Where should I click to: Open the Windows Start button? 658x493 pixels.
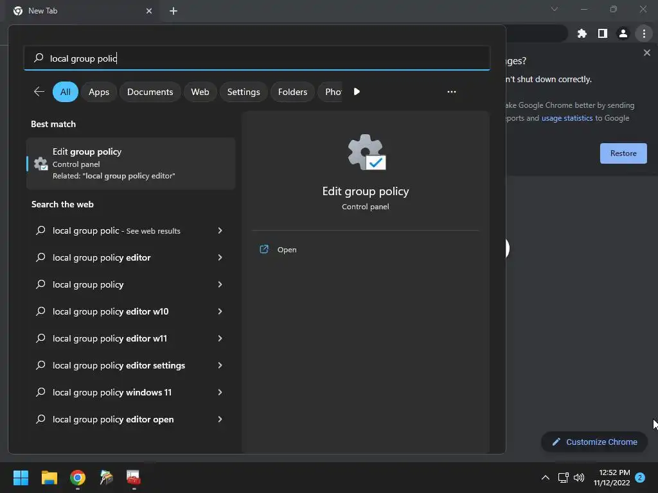point(21,478)
